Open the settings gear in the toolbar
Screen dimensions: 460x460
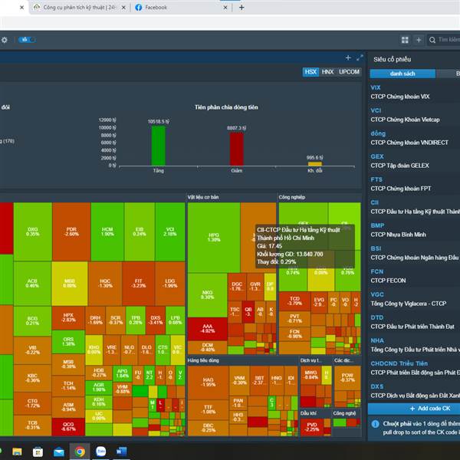click(4, 40)
